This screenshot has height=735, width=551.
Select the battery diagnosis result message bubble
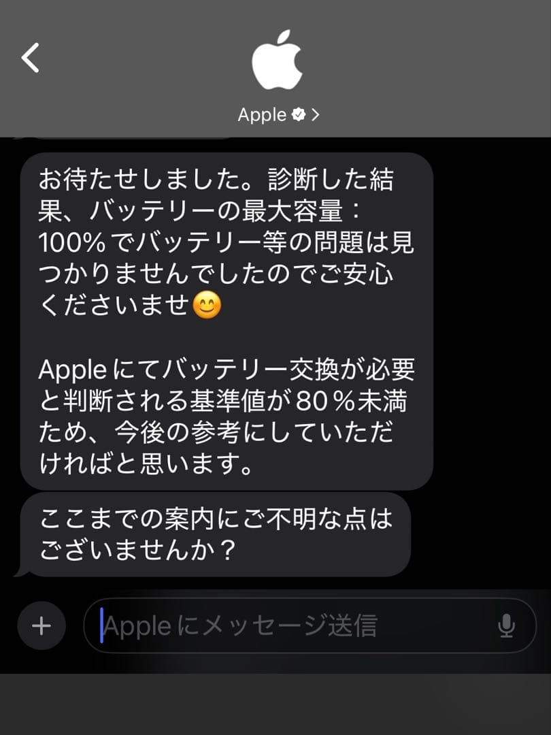coord(227,321)
